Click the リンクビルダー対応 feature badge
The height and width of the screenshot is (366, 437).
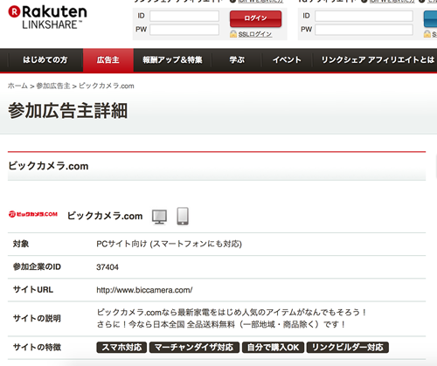click(348, 348)
